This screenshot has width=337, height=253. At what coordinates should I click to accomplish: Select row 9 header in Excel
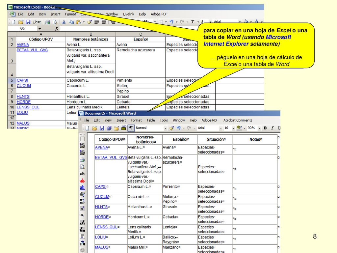tap(12, 102)
